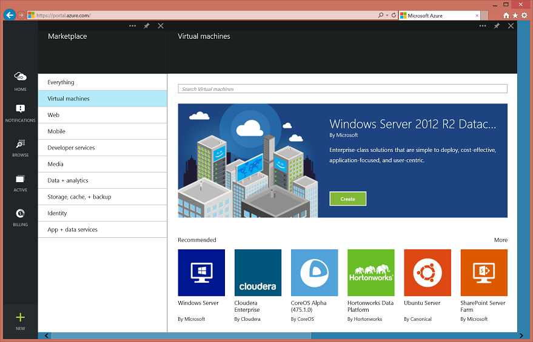
Task: Select Storage, cache, + backup category
Action: (x=102, y=197)
